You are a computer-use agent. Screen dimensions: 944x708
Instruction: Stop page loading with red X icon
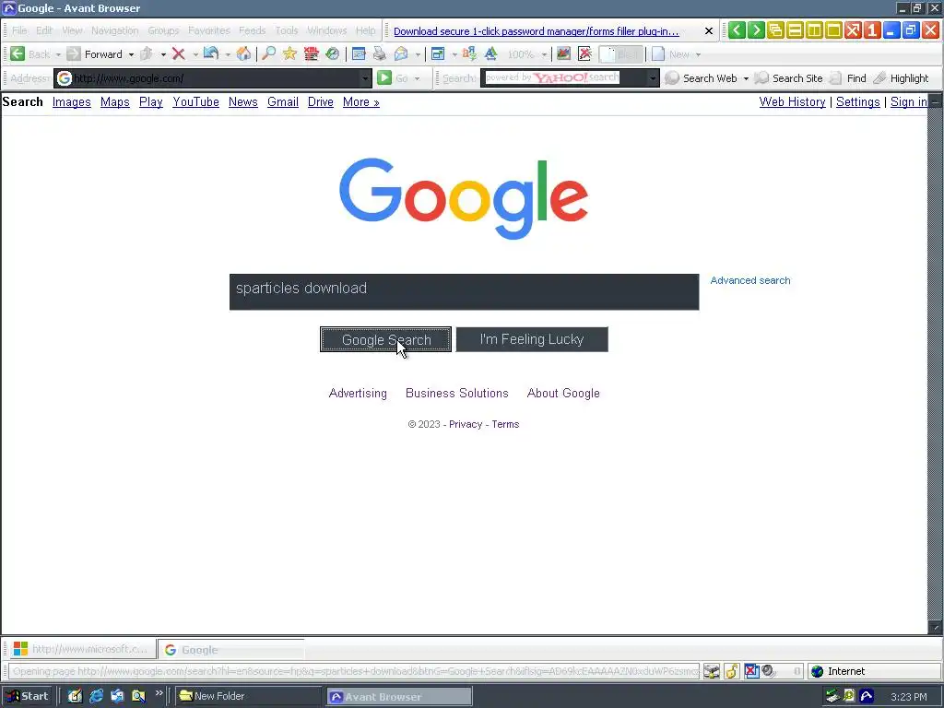(x=178, y=54)
